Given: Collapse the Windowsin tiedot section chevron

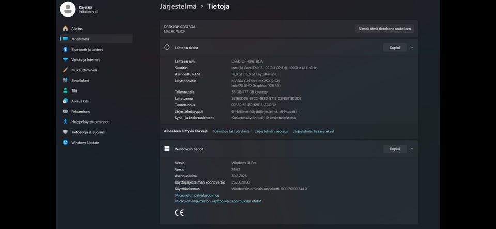Looking at the screenshot, I should (412, 149).
